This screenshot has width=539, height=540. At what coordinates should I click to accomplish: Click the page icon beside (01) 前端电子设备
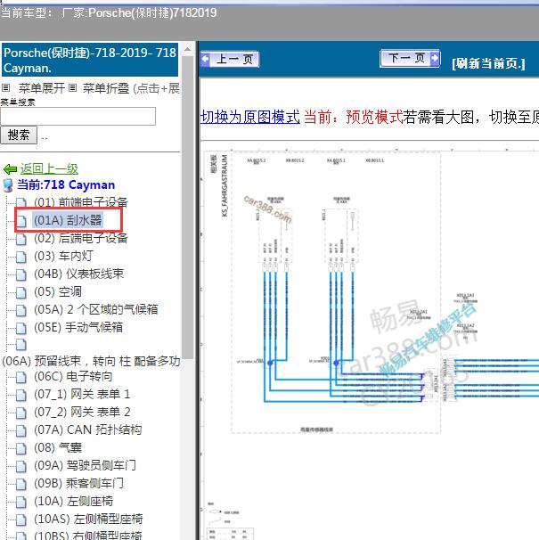(21, 203)
